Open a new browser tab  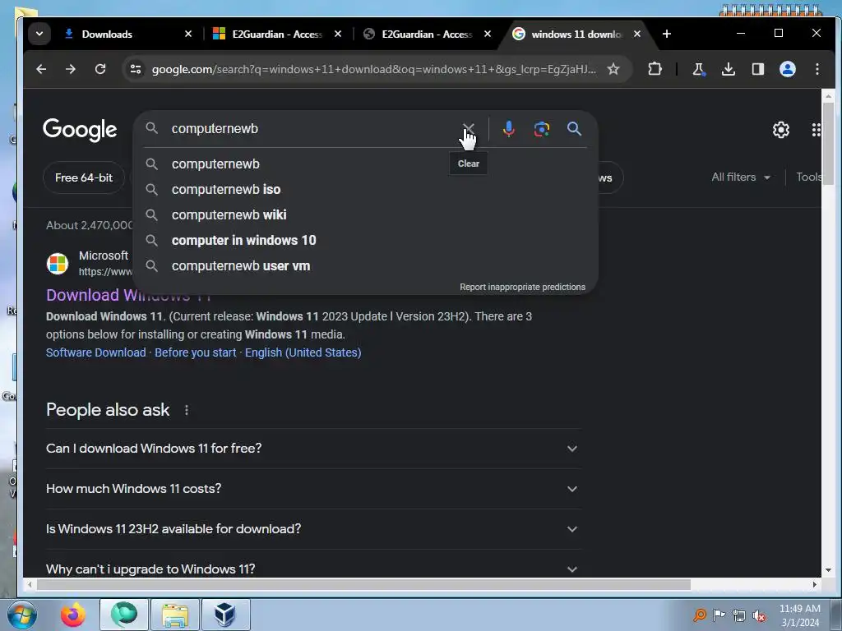tap(666, 34)
